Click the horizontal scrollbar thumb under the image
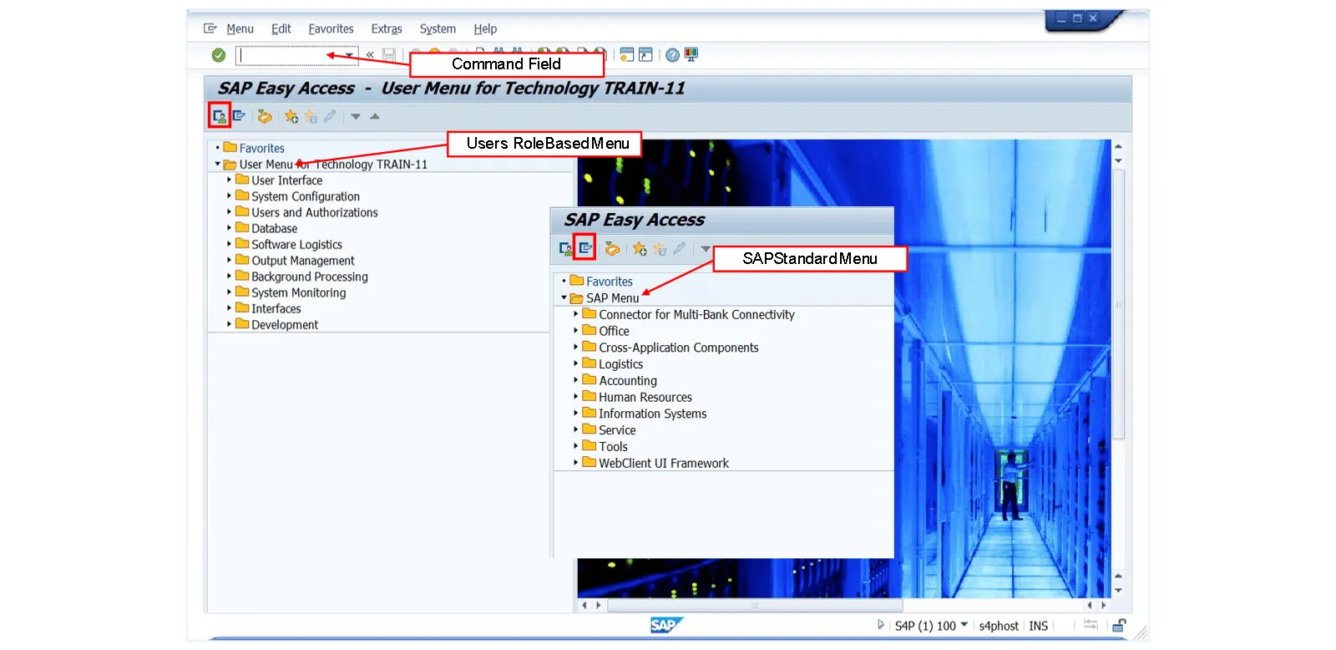The image size is (1336, 650). (754, 605)
